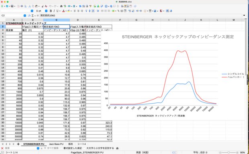This screenshot has height=154, width=249.
Task: Click the Insert Chart icon
Action: pos(98,6)
